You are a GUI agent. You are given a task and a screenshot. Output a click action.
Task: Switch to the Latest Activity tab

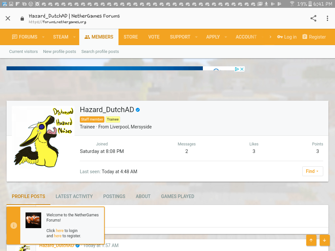pos(74,196)
